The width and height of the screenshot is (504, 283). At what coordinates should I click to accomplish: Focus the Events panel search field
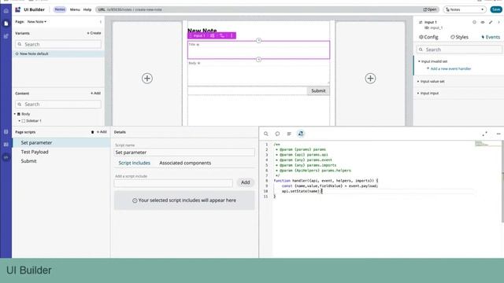click(x=459, y=50)
